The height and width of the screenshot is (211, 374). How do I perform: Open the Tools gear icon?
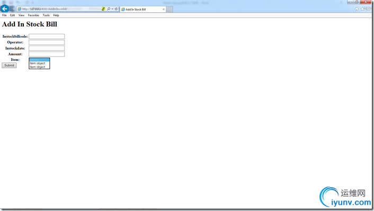(x=368, y=9)
